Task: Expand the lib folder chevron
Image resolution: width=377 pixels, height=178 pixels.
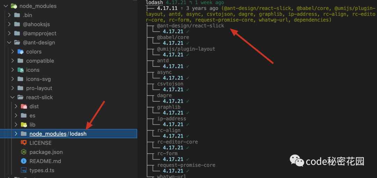Action: pyautogui.click(x=16, y=124)
